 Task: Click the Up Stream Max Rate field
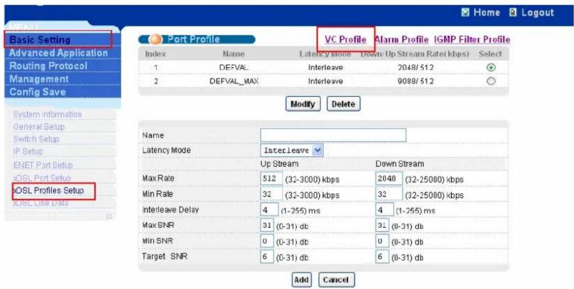(272, 179)
